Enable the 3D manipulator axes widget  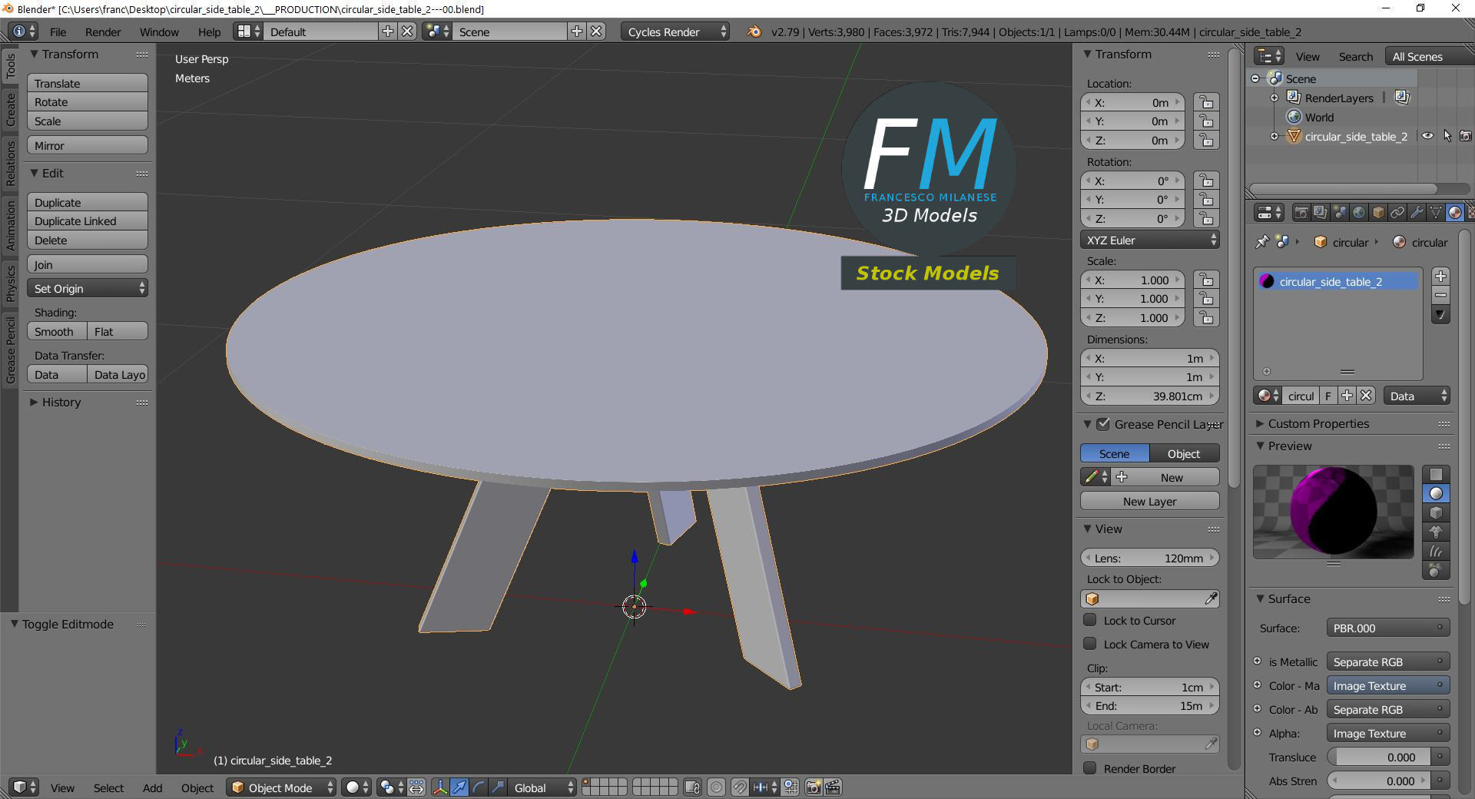(x=440, y=787)
